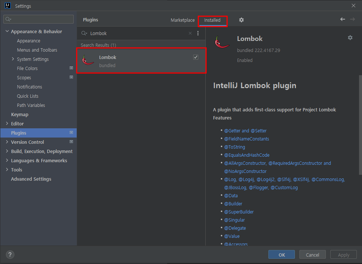Focus the settings search field
Image resolution: width=362 pixels, height=264 pixels.
(39, 19)
